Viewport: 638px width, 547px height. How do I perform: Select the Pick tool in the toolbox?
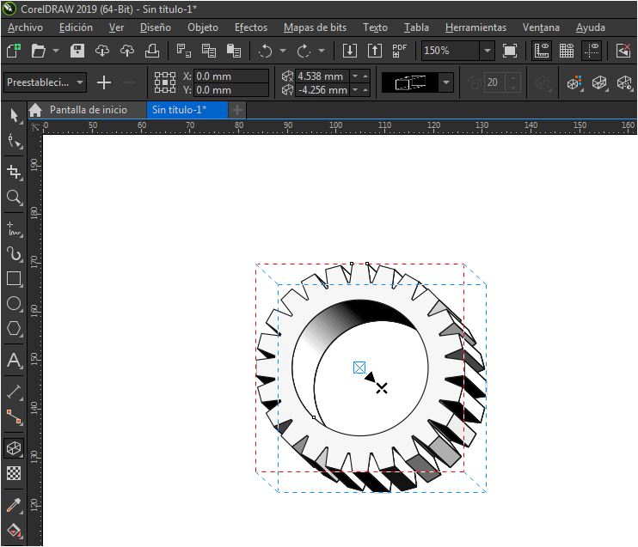pyautogui.click(x=15, y=116)
